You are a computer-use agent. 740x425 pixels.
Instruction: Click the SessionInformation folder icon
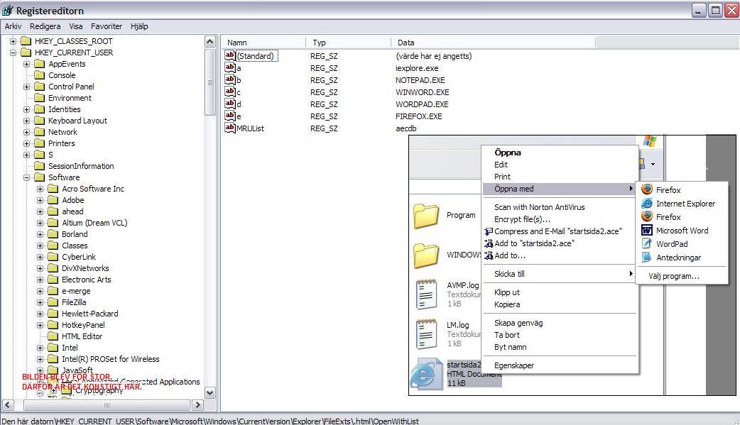click(40, 166)
